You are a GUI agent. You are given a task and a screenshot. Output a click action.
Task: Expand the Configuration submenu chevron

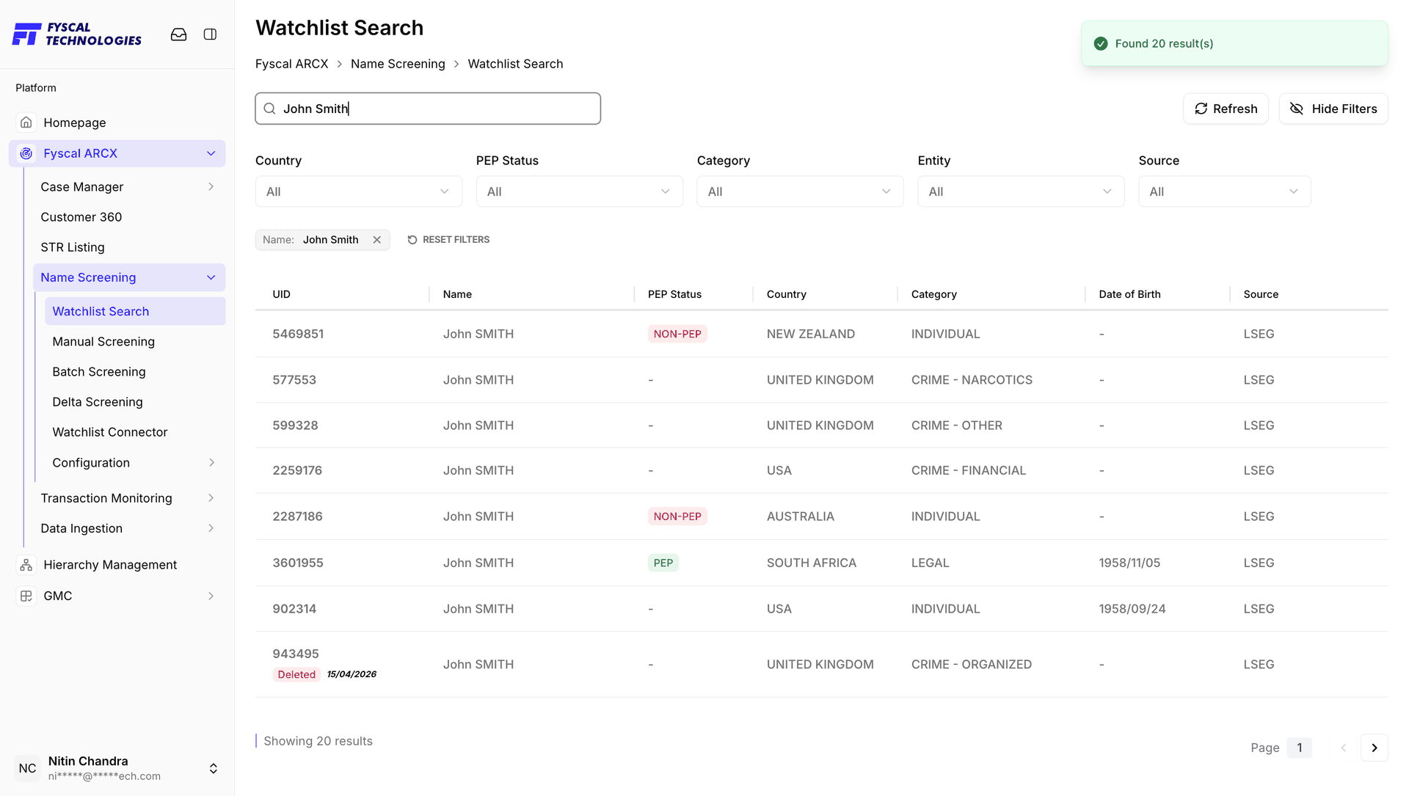pos(211,463)
